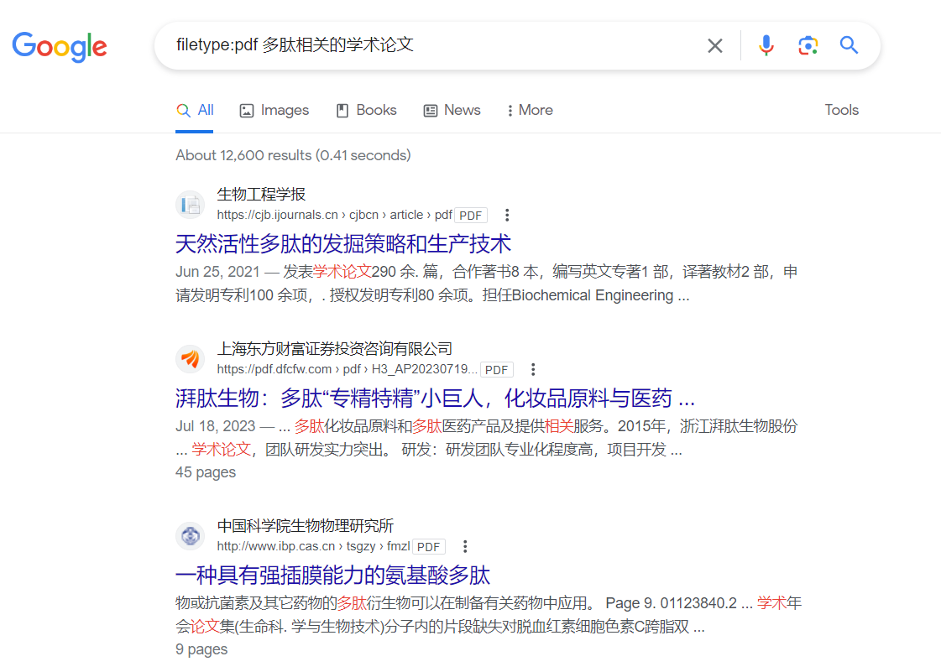The height and width of the screenshot is (672, 941).
Task: Click PDF badge on cjb.ijournals.cn result
Action: (x=470, y=216)
